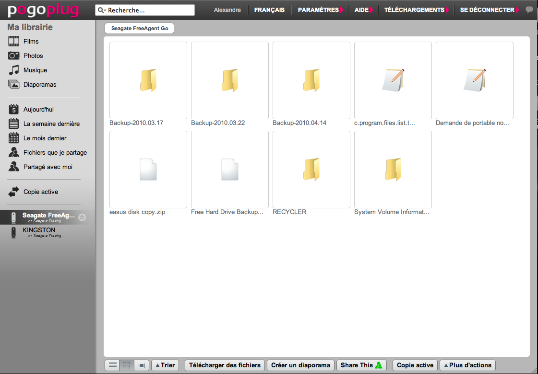Select the KINGSTON drive icon

click(13, 233)
